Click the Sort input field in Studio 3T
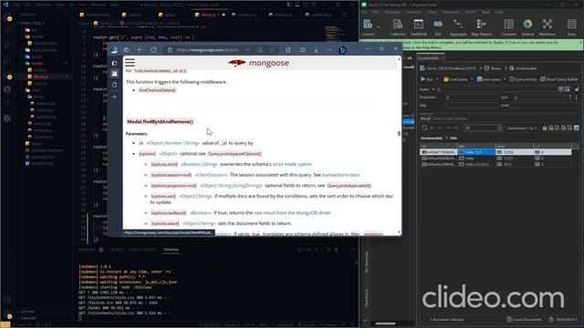 click(x=539, y=97)
